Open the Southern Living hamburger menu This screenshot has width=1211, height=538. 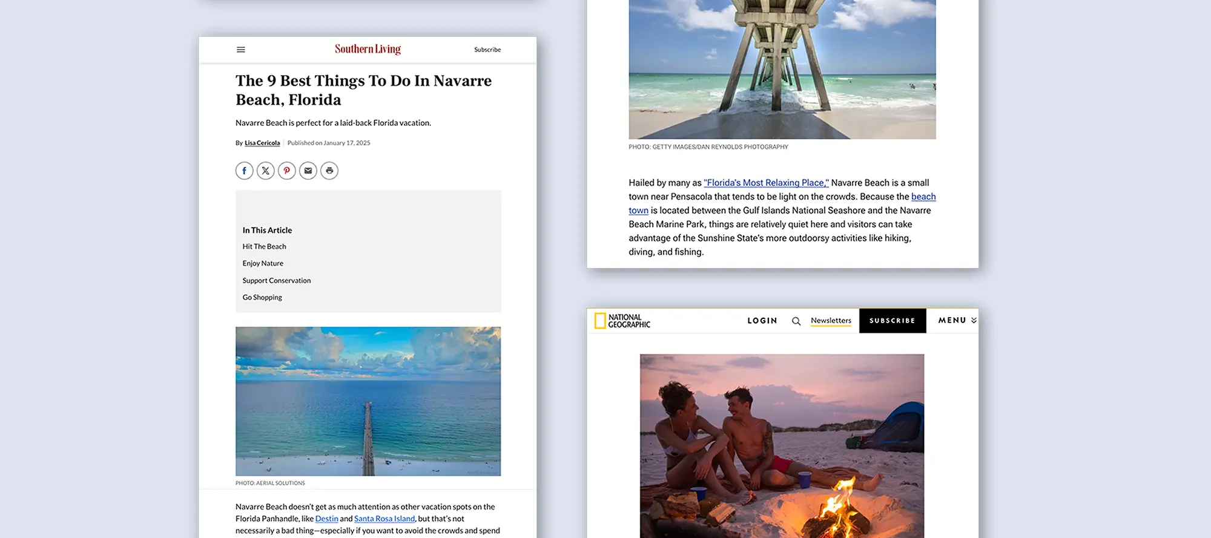coord(240,50)
